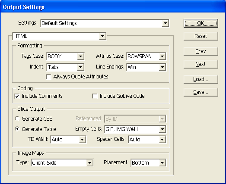Open the Empty Cells dropdown
The width and height of the screenshot is (226, 184).
[135, 129]
